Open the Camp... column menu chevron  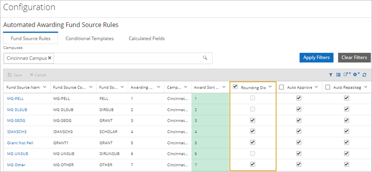[x=186, y=87]
